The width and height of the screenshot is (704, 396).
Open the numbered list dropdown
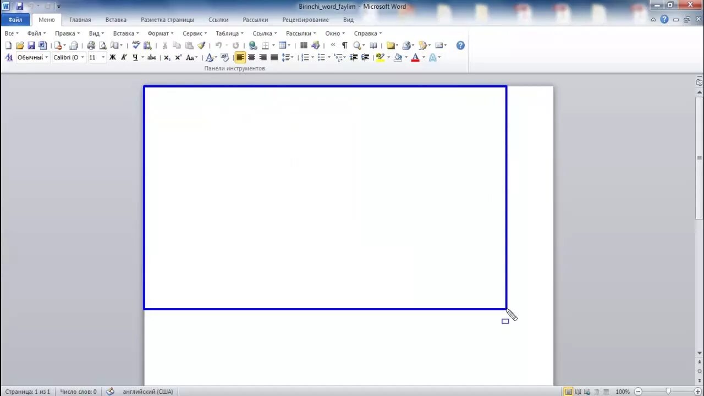point(312,57)
